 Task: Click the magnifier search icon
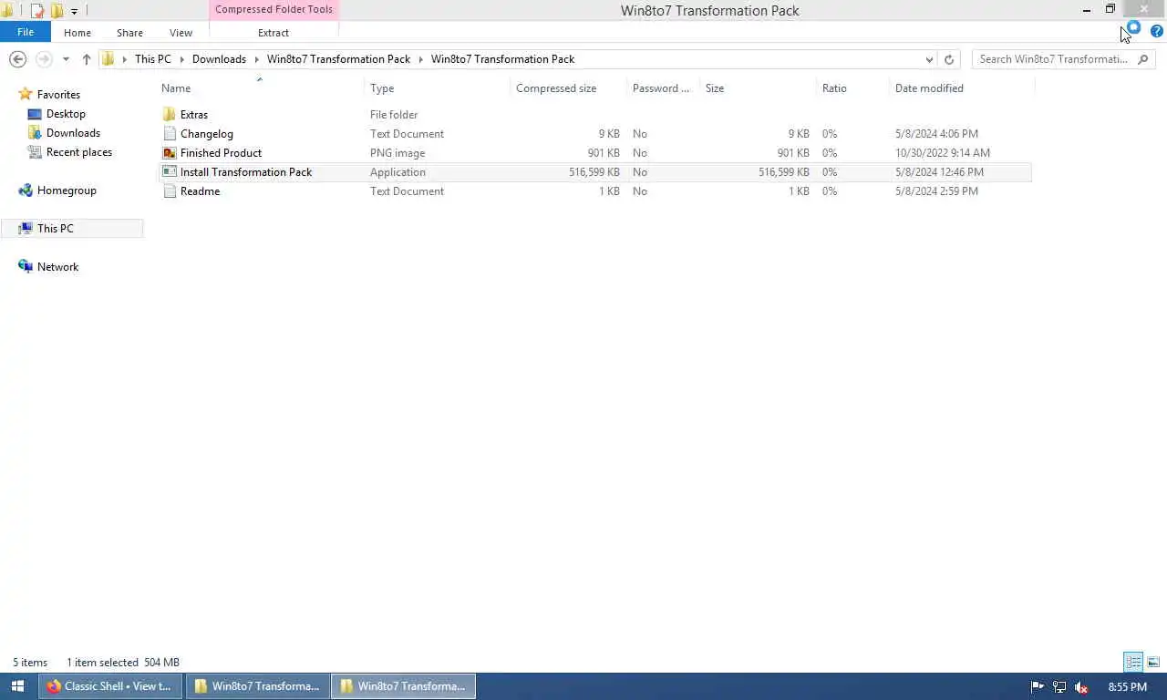click(x=1143, y=59)
